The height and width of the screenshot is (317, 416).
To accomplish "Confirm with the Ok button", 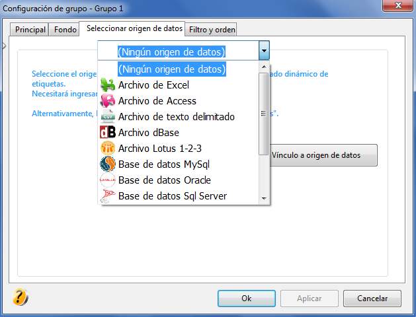I will click(247, 299).
